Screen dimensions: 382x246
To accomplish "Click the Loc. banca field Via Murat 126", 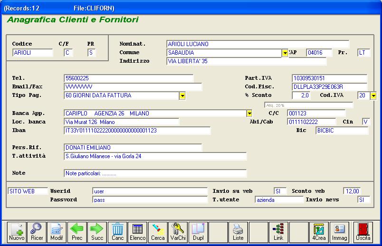I will point(121,122).
